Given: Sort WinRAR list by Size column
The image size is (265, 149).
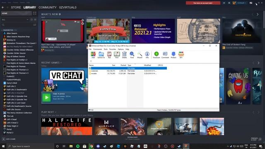Looking at the screenshot, I should [x=113, y=65].
